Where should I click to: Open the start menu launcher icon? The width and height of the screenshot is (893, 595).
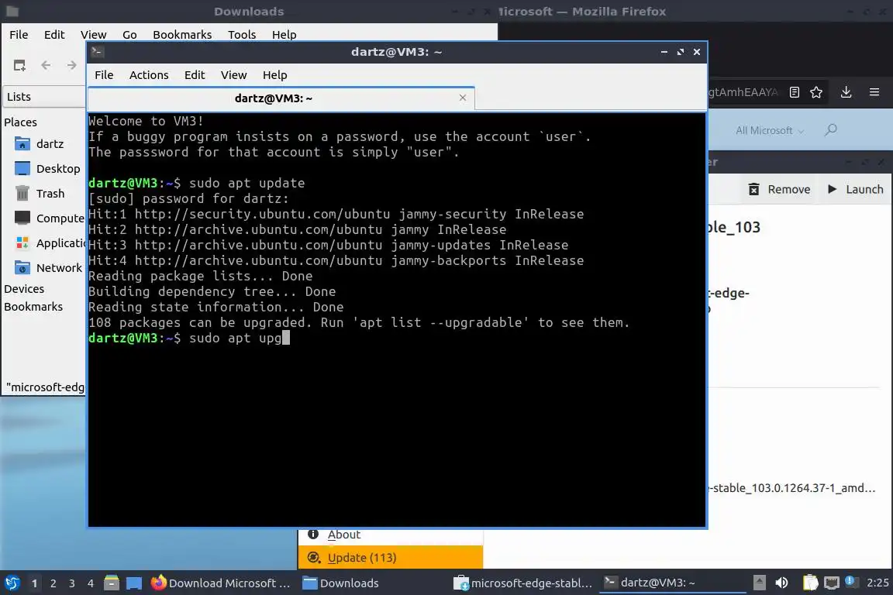[x=12, y=583]
